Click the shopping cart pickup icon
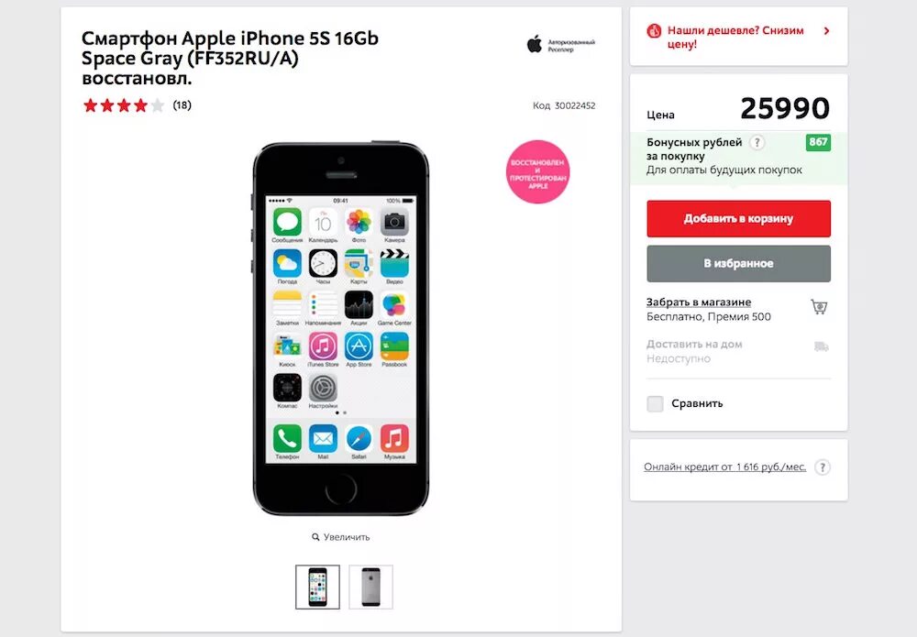The width and height of the screenshot is (917, 637). [819, 306]
